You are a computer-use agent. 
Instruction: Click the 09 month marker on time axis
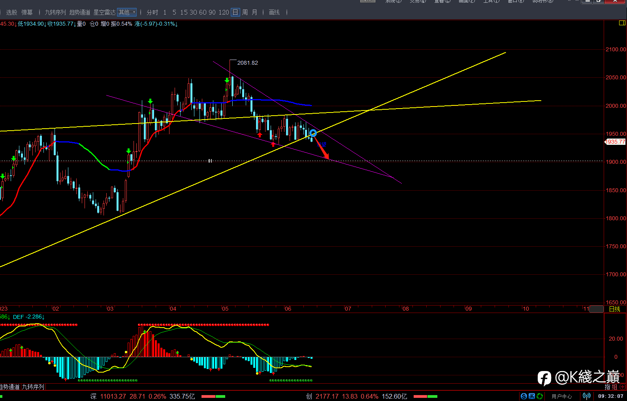pyautogui.click(x=468, y=309)
